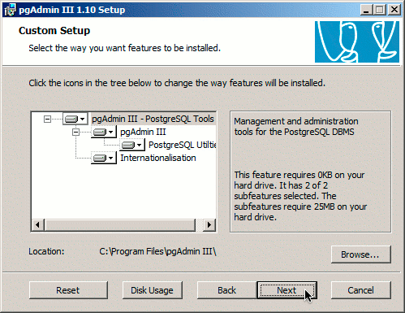The height and width of the screenshot is (313, 405).
Task: Minimize the Setup window
Action: (366, 10)
